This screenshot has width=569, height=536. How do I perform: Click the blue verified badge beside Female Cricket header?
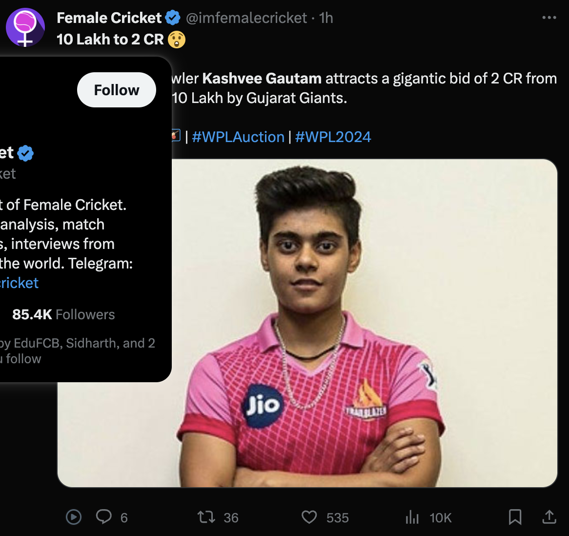(173, 18)
